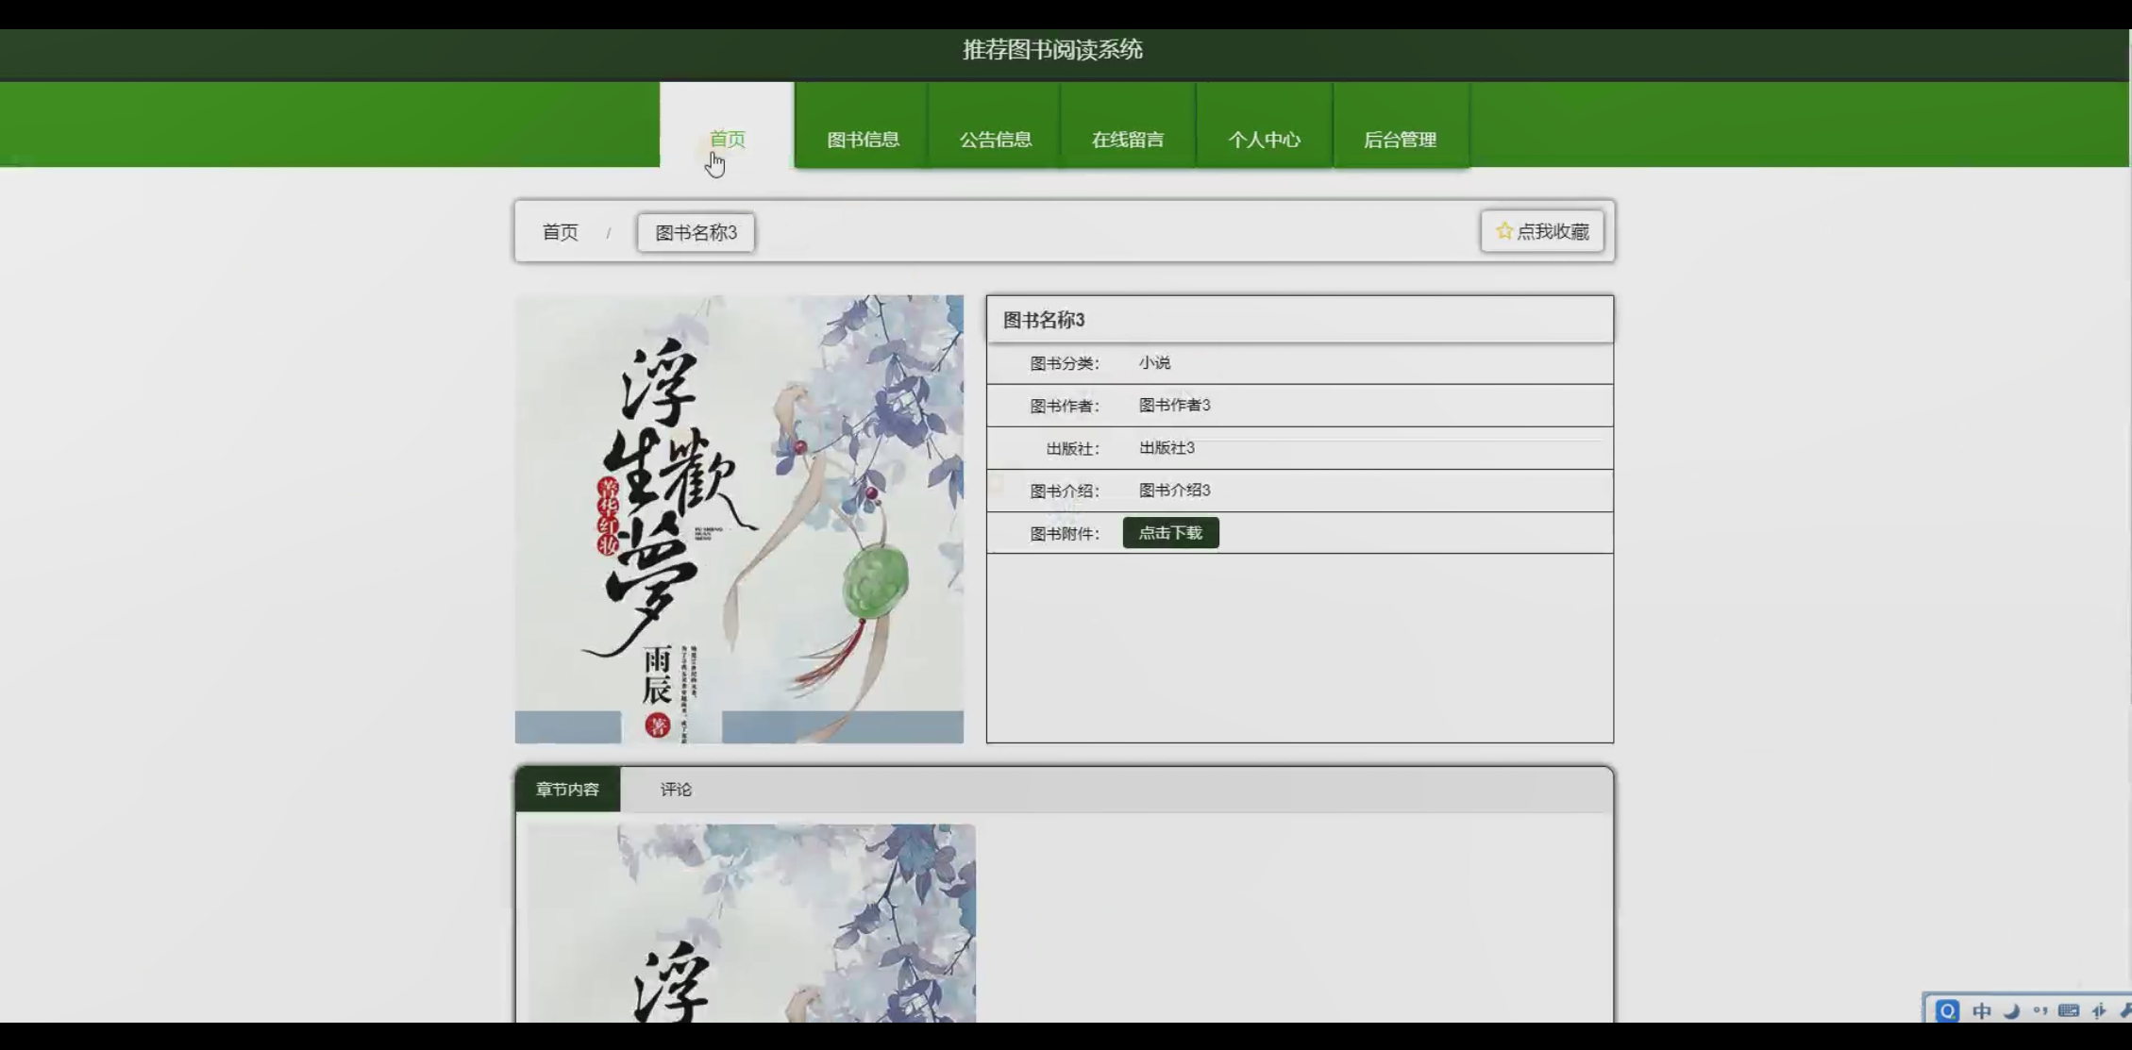Toggle the punctuation mode icon in IME bar

click(x=2040, y=1010)
